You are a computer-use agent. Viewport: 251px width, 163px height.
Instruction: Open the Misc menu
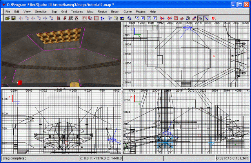point(90,11)
